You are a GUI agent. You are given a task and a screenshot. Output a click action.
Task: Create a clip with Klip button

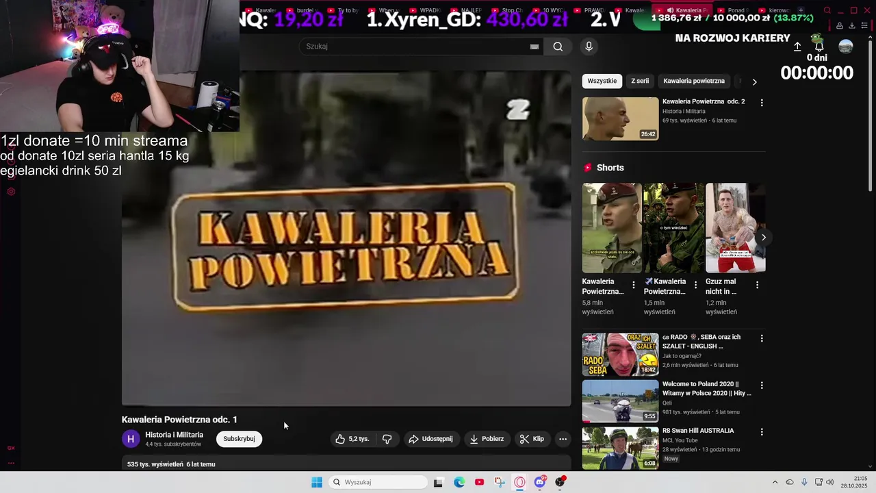click(532, 439)
